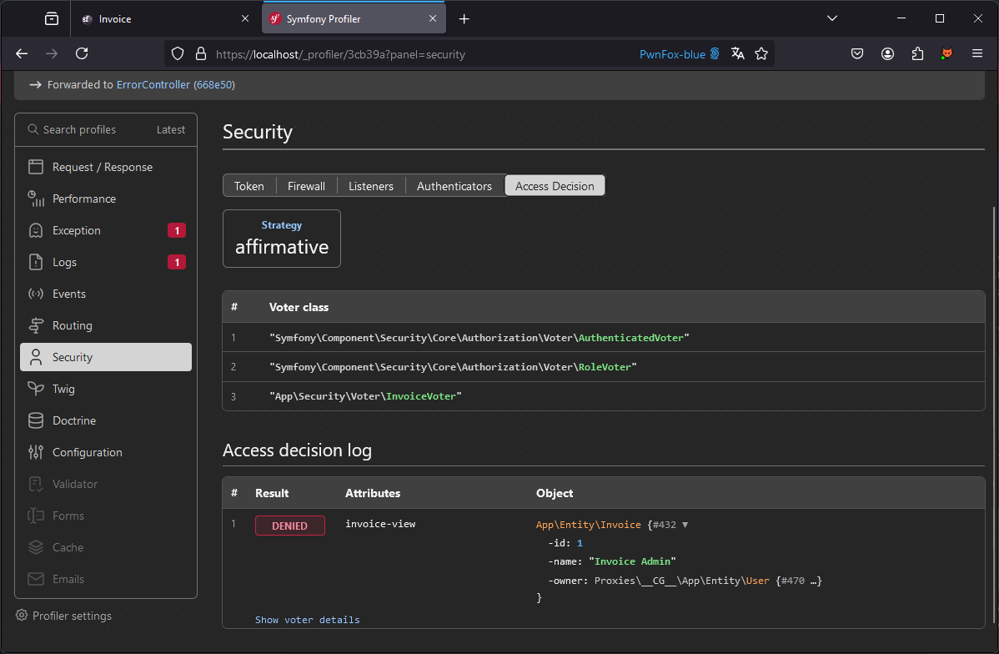Go to the Logs panel
The image size is (999, 654).
pos(64,262)
